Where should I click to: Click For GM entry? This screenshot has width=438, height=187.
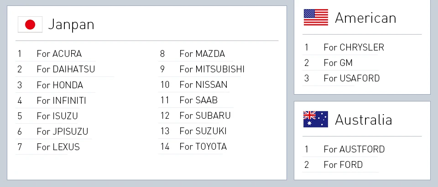click(338, 63)
